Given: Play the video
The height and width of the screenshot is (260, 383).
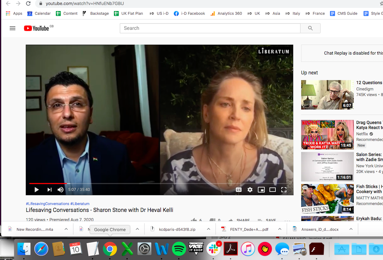Looking at the screenshot, I should tap(37, 189).
